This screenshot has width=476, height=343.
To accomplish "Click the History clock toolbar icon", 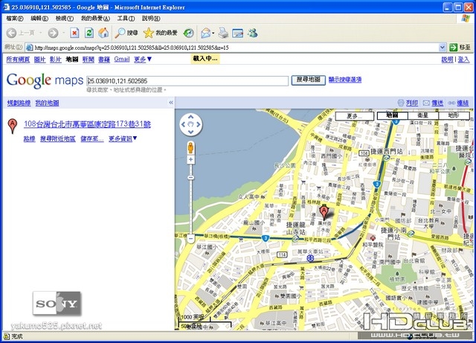I will tap(188, 33).
